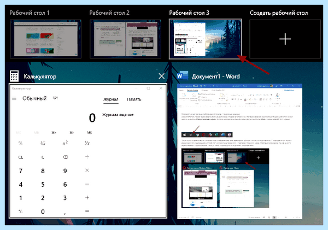Viewport: 328px width, 230px height.
Task: Click digit 4 on the calculator
Action: pyautogui.click(x=21, y=185)
